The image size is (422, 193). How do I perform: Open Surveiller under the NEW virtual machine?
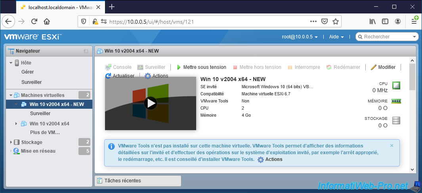pos(40,114)
